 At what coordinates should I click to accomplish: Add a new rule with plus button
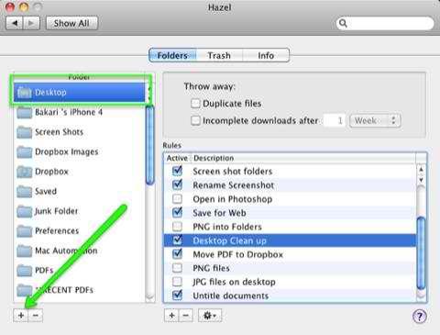(171, 315)
